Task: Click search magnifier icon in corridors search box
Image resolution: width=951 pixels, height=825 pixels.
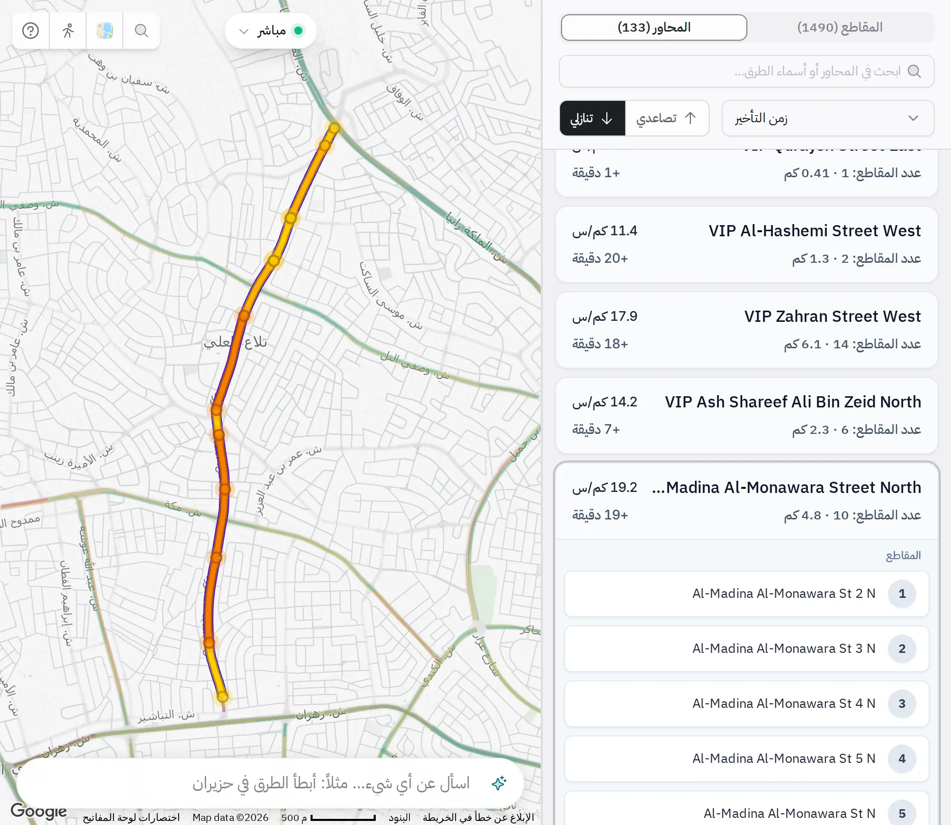Action: click(x=915, y=71)
